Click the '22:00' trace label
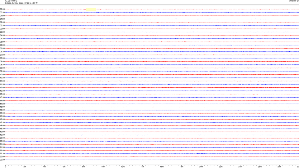This screenshot has height=168, width=299. click(x=2, y=151)
